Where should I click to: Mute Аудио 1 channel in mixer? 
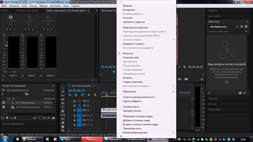7,29
